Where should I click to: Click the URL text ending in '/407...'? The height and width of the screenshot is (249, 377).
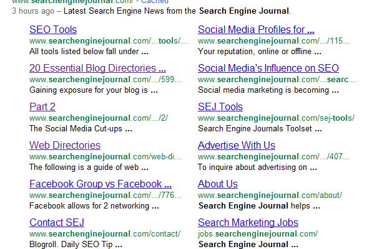[x=274, y=157]
